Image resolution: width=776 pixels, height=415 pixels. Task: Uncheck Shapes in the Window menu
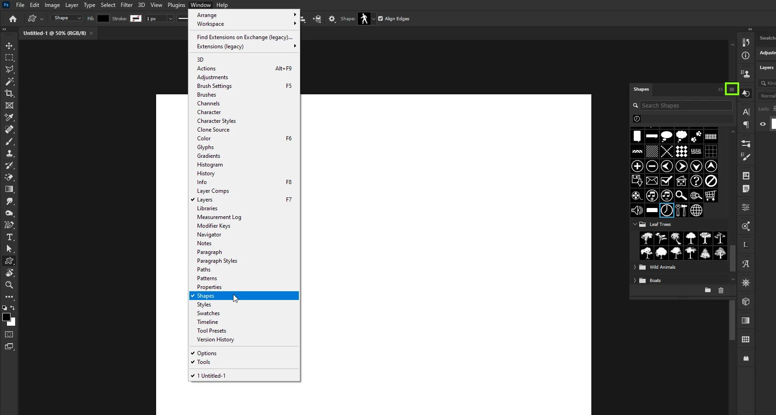(x=244, y=296)
